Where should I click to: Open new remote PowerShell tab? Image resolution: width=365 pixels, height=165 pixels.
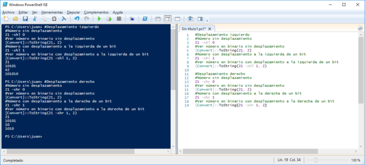tap(132, 19)
